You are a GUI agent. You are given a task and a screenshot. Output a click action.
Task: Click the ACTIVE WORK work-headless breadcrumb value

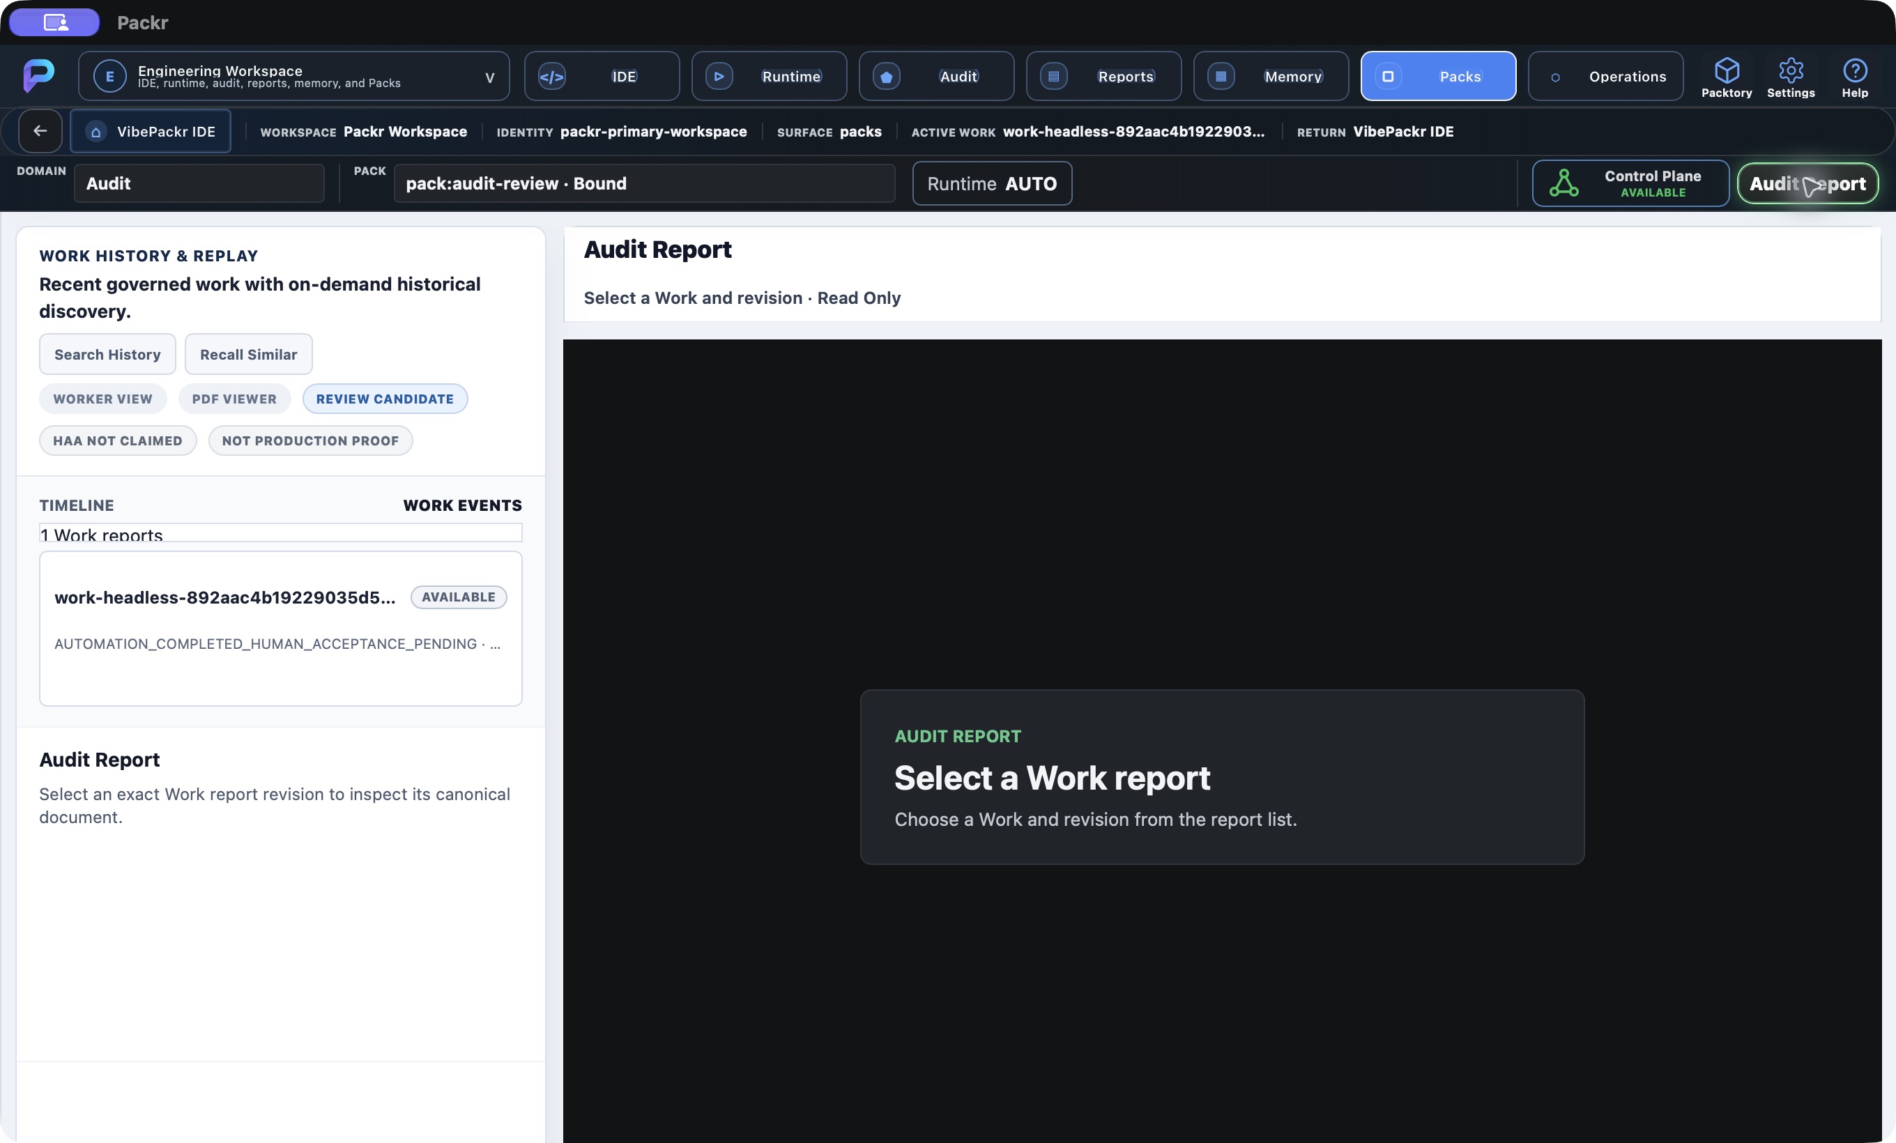click(x=1133, y=132)
